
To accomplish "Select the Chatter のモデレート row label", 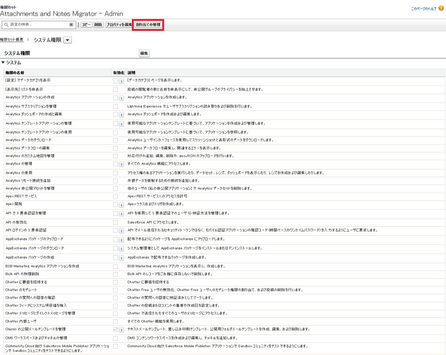I will (x=21, y=290).
